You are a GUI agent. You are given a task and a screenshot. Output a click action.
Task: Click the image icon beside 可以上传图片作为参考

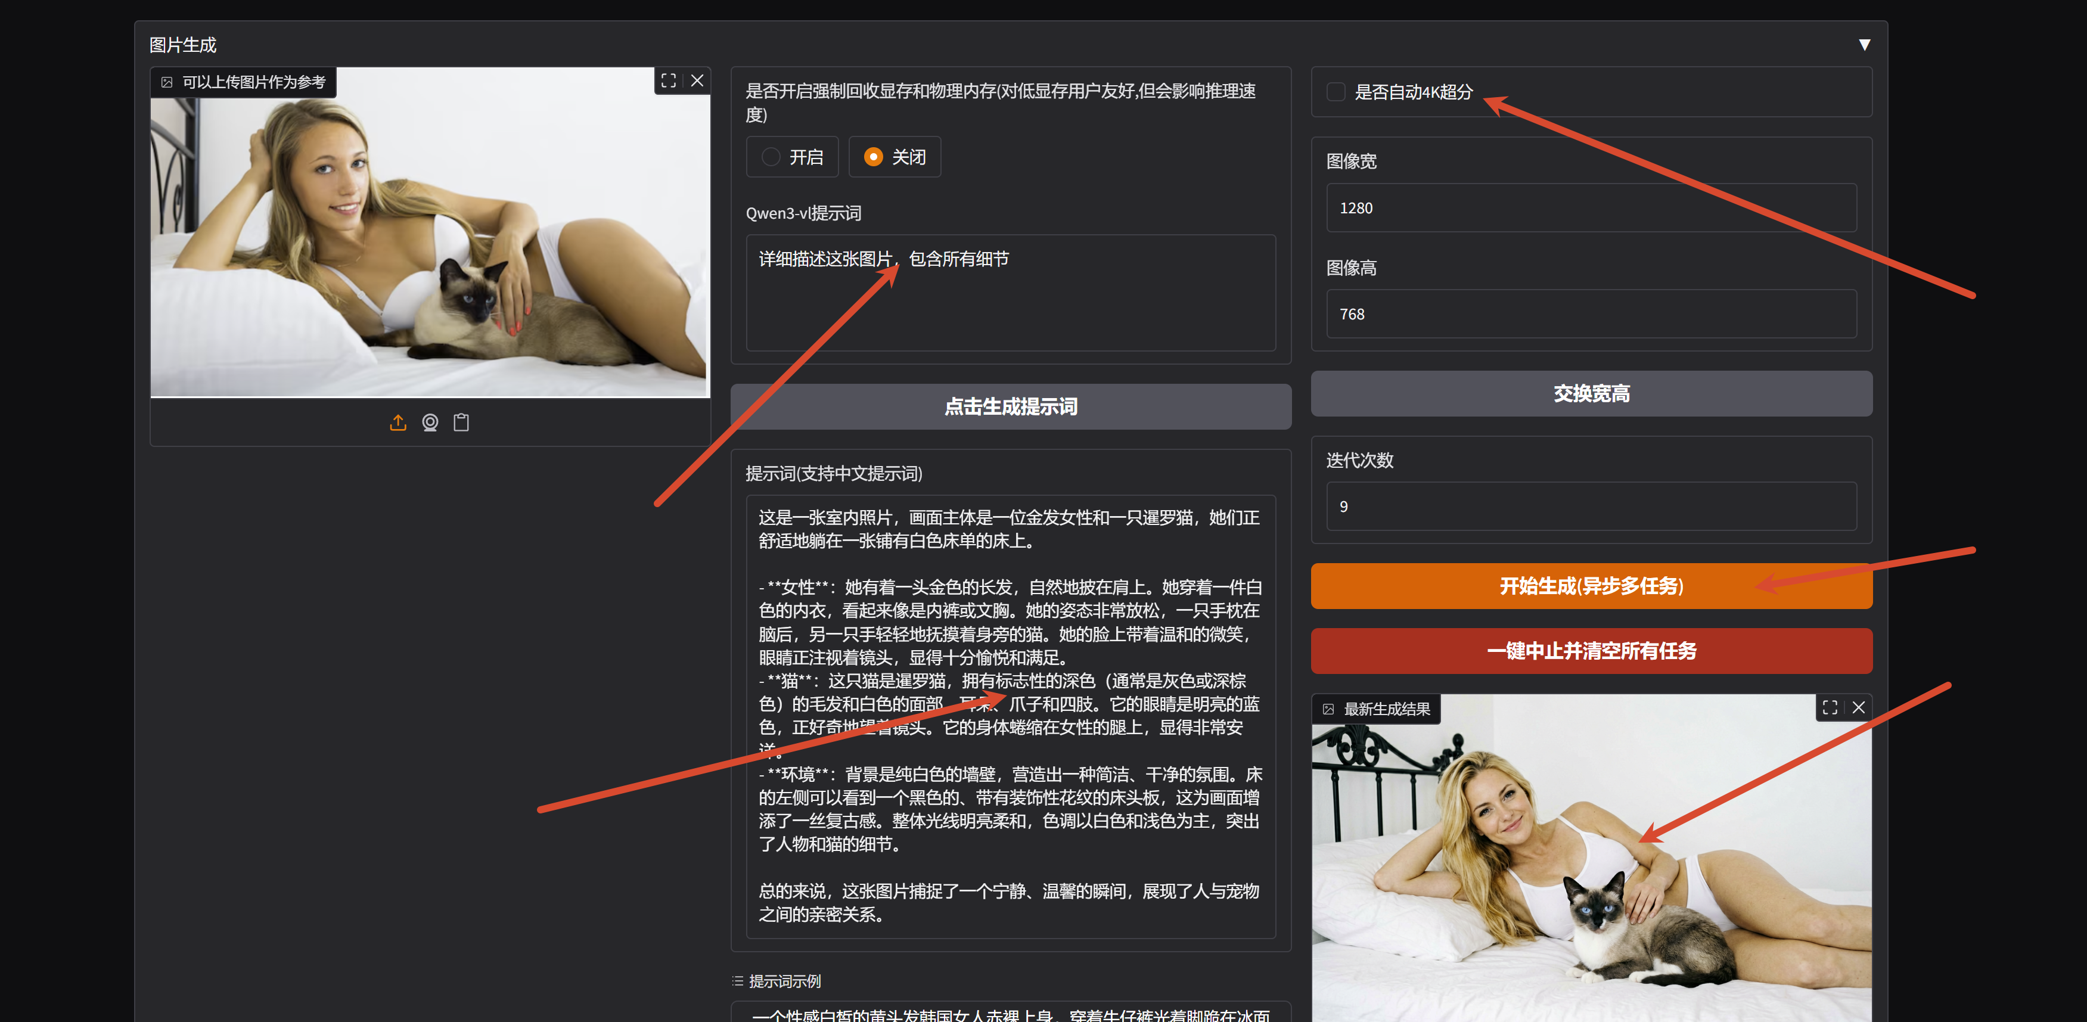tap(167, 81)
